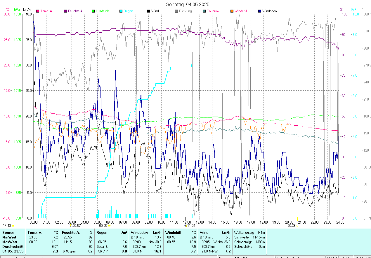Screen dimensions: 371x258
Task: Click the marker icon beside 11:54
Action: point(186,225)
